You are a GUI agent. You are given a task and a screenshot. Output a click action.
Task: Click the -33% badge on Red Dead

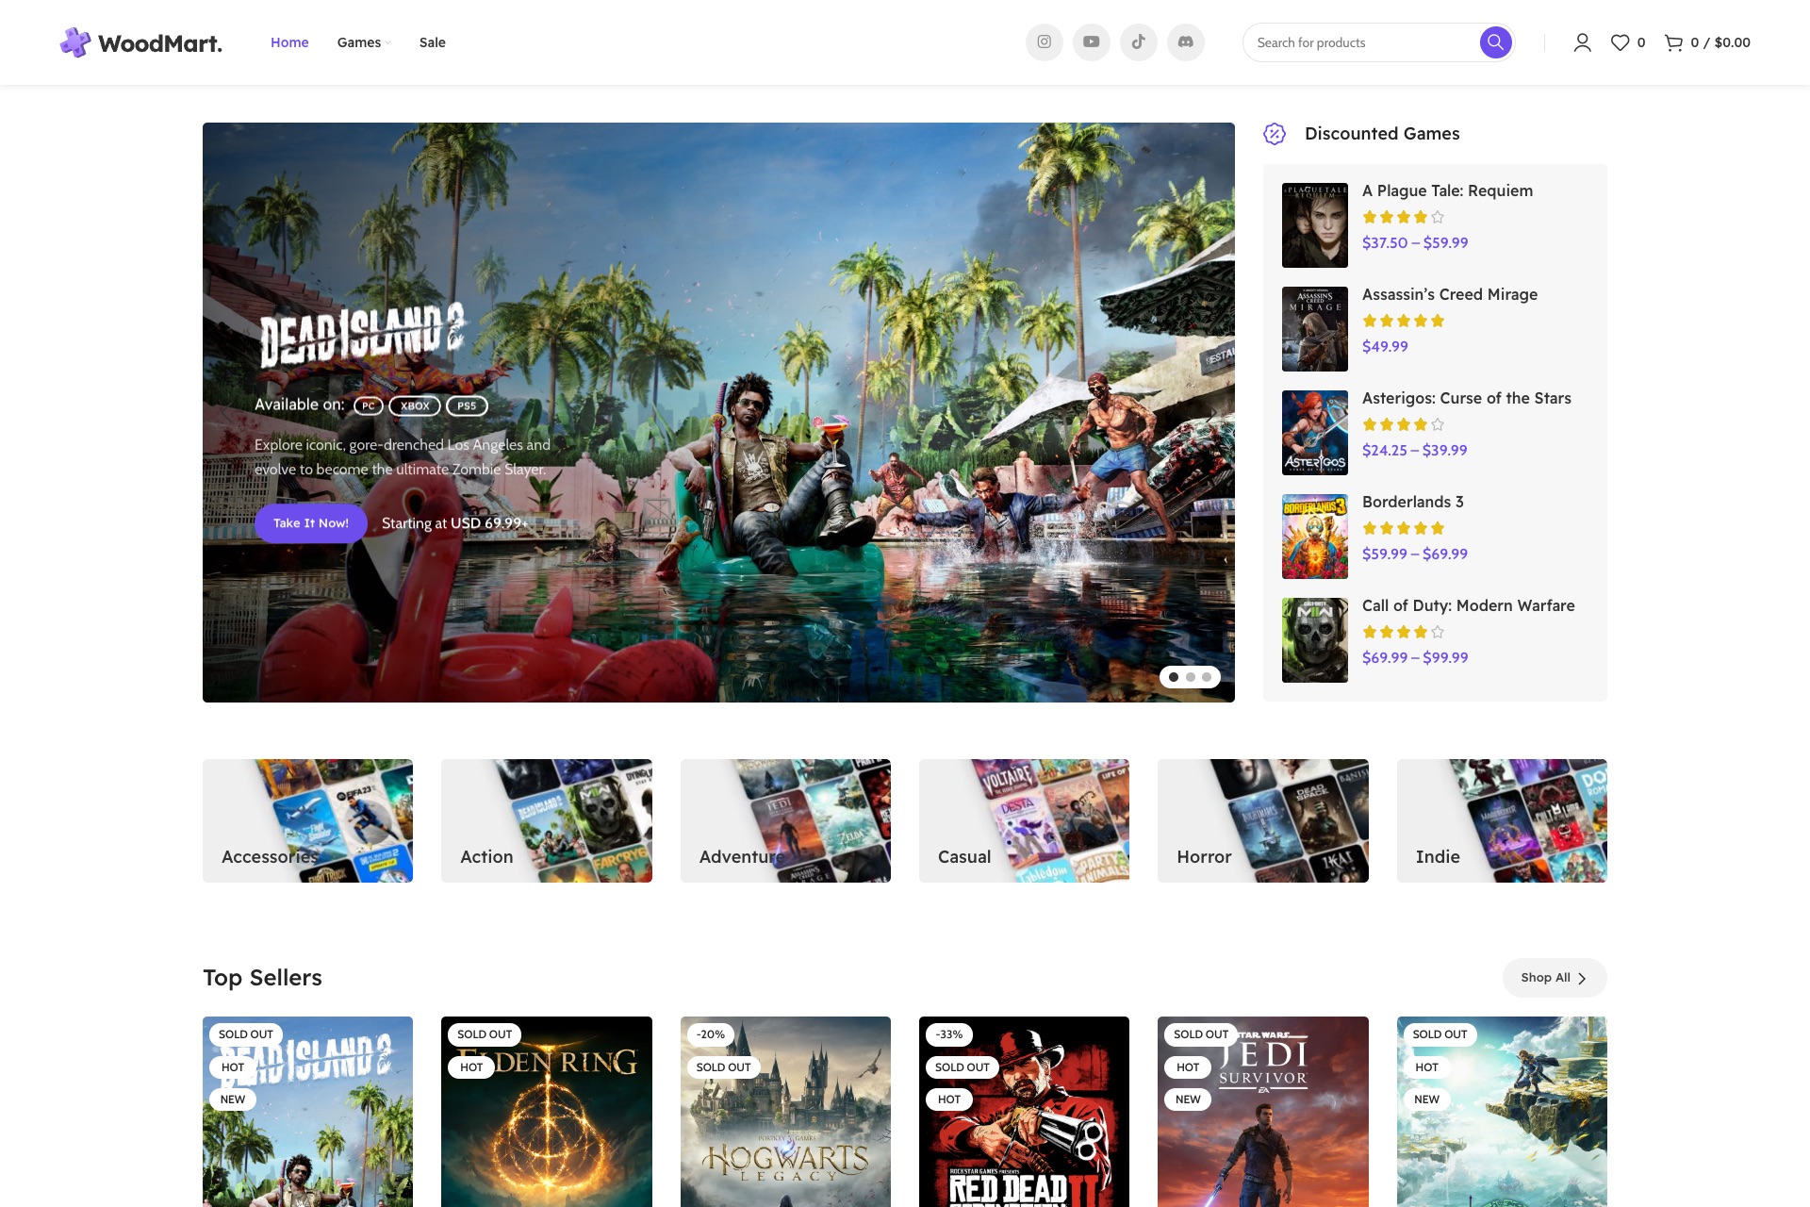pyautogui.click(x=949, y=1034)
